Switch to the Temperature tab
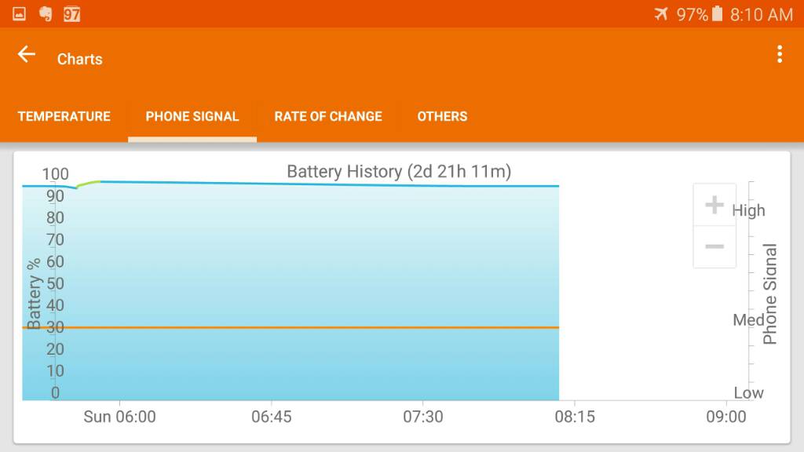 click(64, 116)
